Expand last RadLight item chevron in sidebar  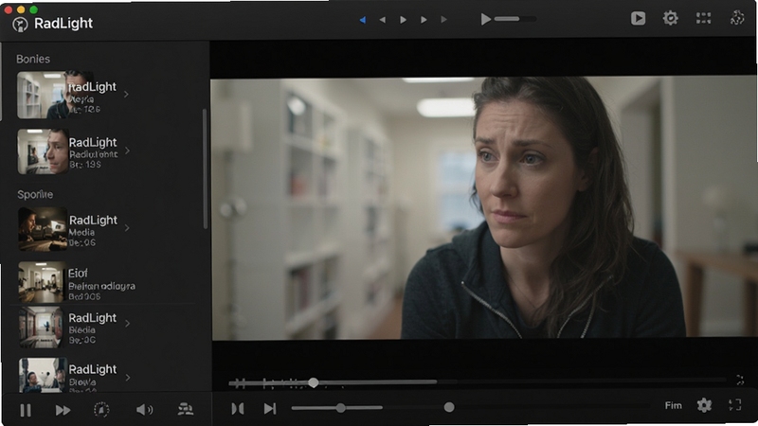point(128,377)
